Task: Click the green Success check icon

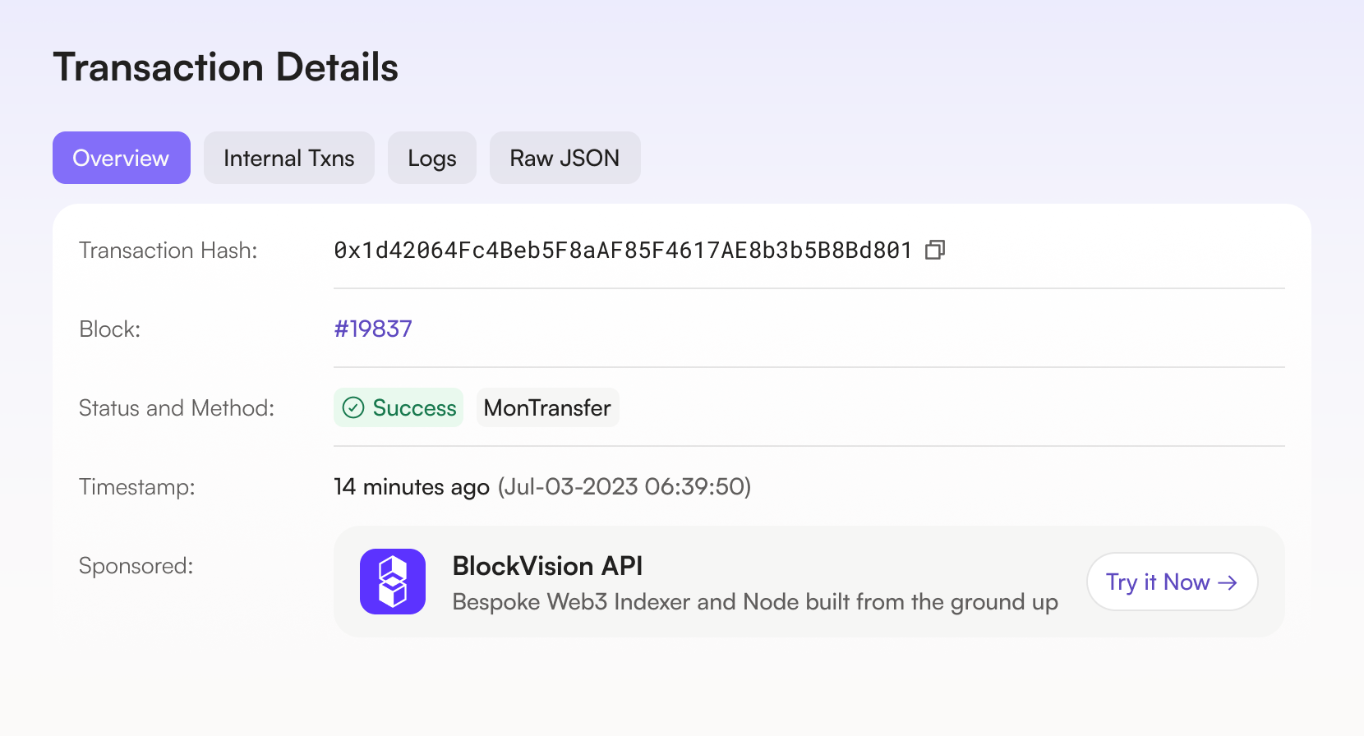Action: pos(353,407)
